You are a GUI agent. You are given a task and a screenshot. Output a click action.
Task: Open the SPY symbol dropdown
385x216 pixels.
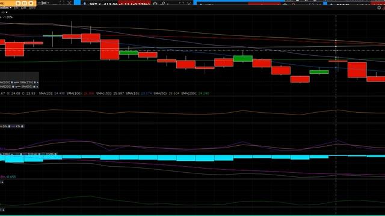pos(99,4)
